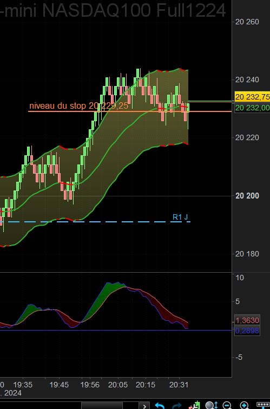Click the 20 220 price axis label

tap(247, 137)
